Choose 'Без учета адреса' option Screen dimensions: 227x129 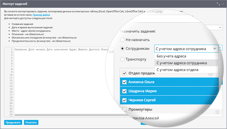point(186,56)
